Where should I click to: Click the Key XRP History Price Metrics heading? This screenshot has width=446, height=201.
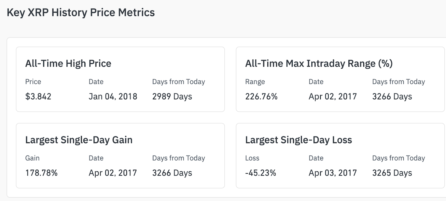(81, 13)
